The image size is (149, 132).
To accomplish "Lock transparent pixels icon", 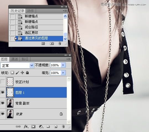I will tap(12, 73).
